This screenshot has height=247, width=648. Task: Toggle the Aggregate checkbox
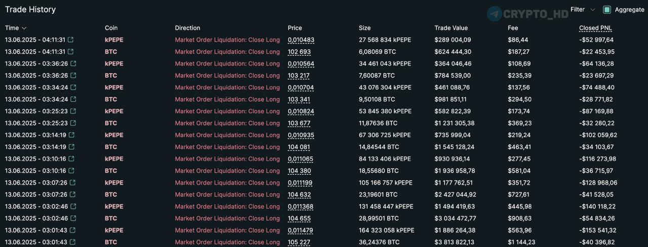pyautogui.click(x=607, y=10)
